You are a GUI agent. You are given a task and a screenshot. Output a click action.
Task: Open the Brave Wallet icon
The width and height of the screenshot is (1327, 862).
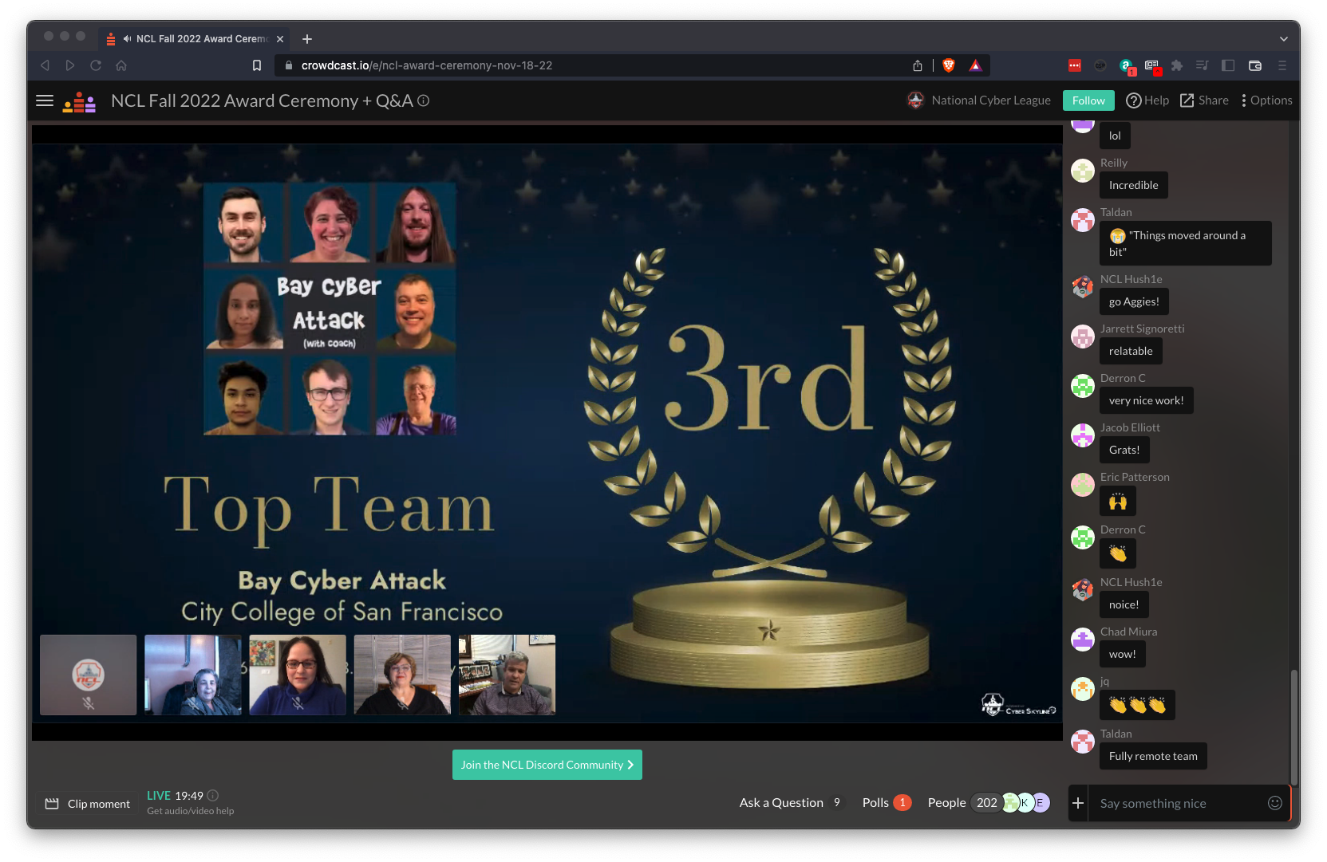pyautogui.click(x=1255, y=65)
